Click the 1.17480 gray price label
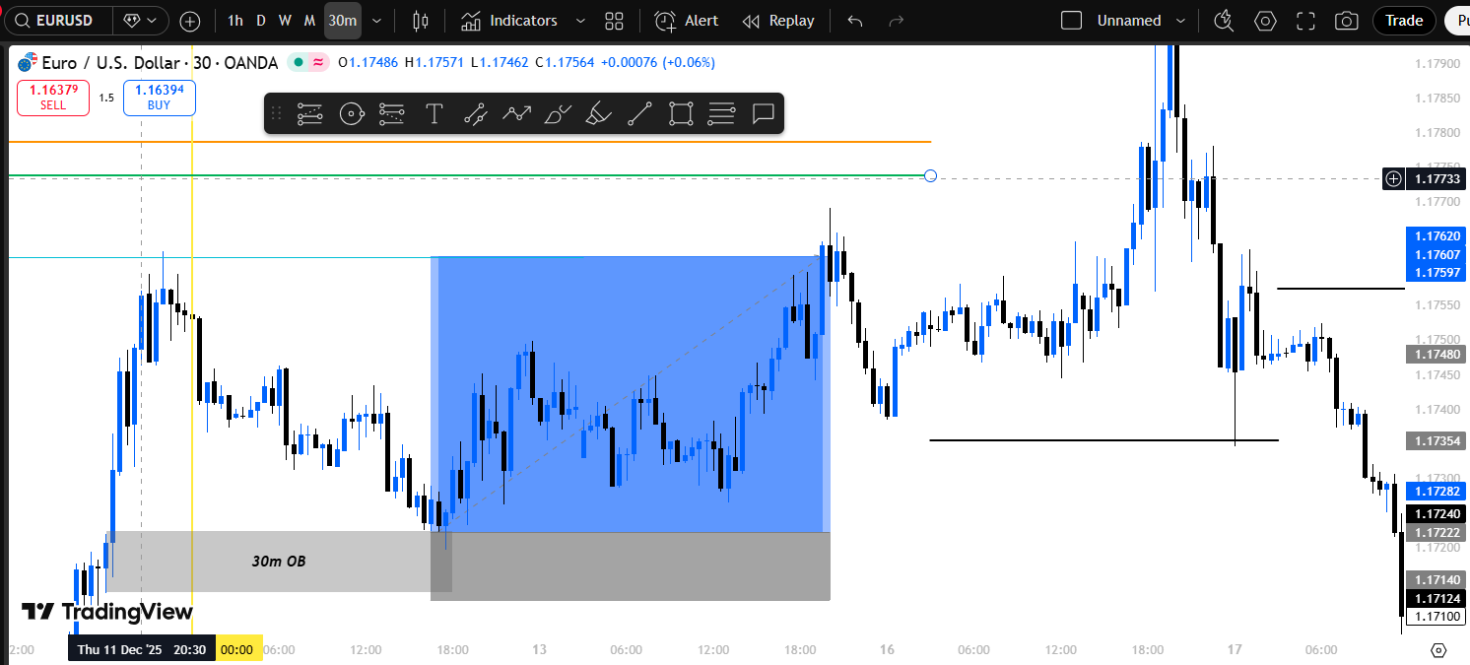 1437,354
